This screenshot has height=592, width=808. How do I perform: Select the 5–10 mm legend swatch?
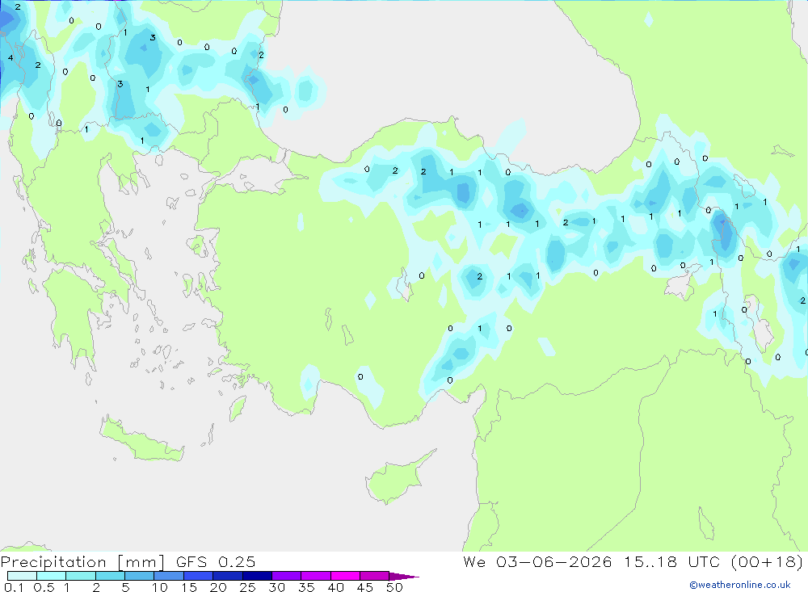140,576
